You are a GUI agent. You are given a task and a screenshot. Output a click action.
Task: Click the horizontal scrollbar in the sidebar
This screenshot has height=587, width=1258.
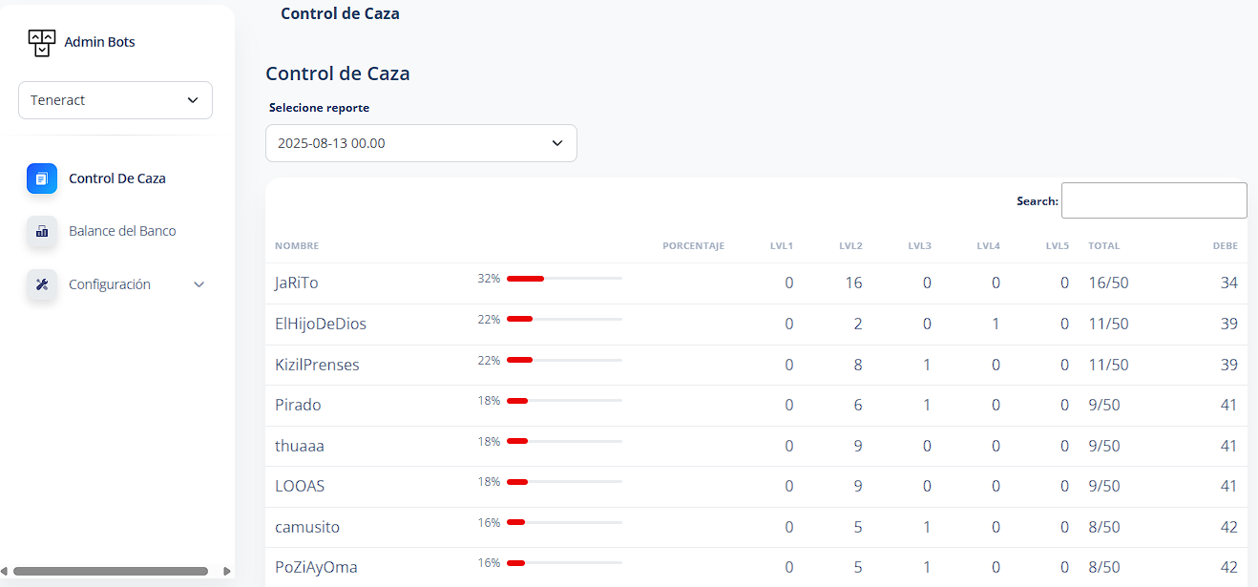pos(111,571)
